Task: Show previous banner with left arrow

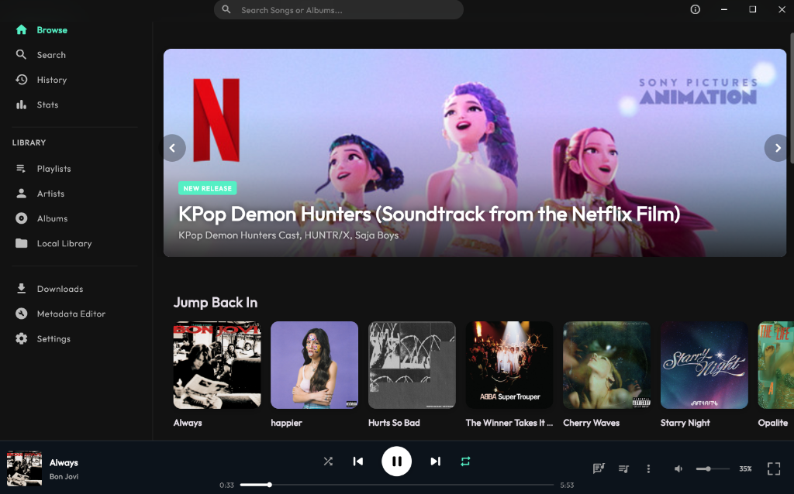Action: pos(173,148)
